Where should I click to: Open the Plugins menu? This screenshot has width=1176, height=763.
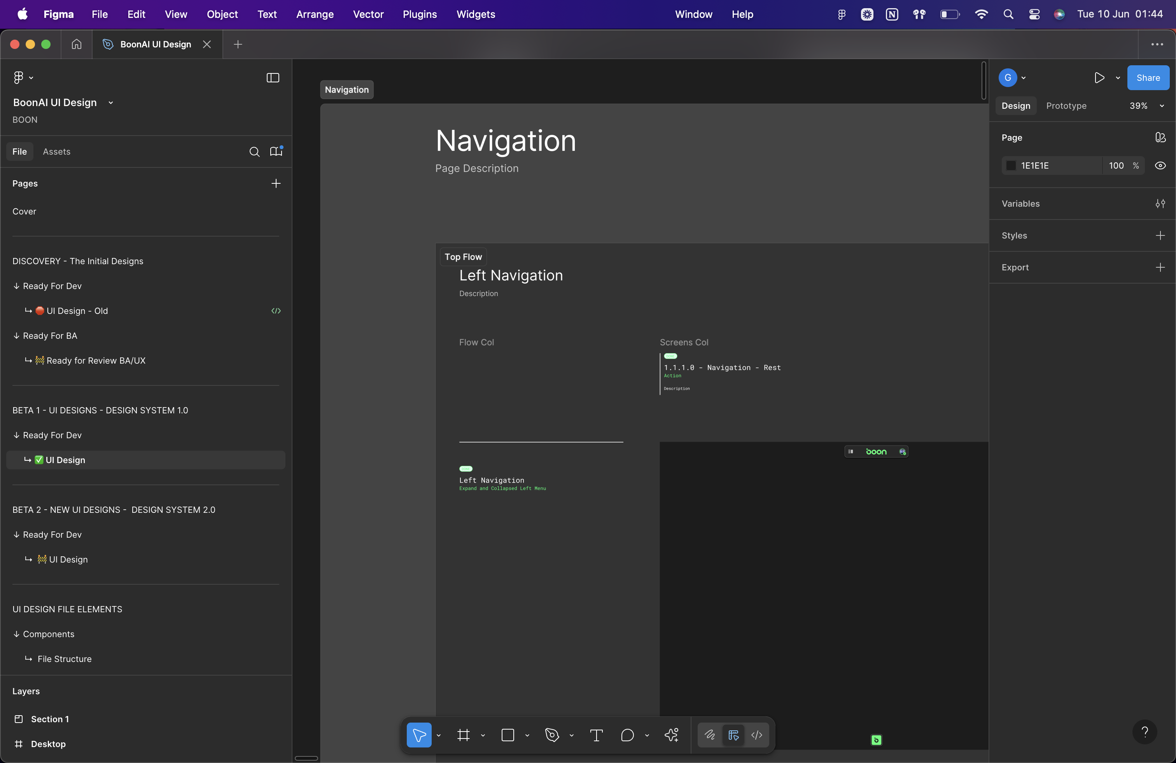tap(419, 14)
